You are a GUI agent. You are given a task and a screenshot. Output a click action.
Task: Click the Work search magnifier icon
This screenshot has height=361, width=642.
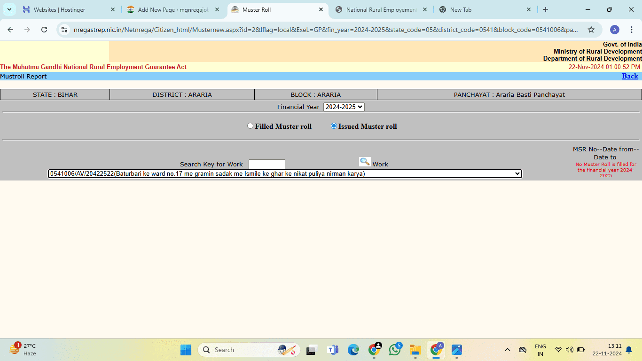pos(364,162)
